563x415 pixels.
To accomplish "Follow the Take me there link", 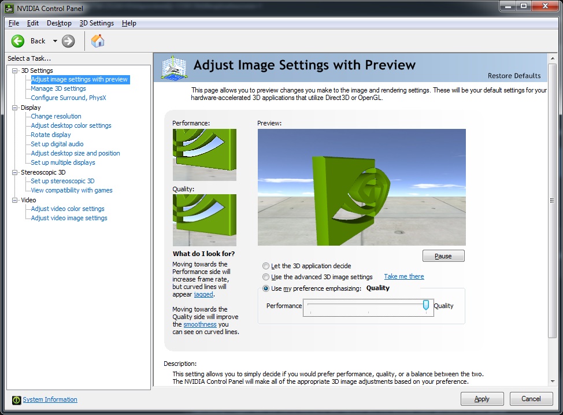I will (x=404, y=276).
